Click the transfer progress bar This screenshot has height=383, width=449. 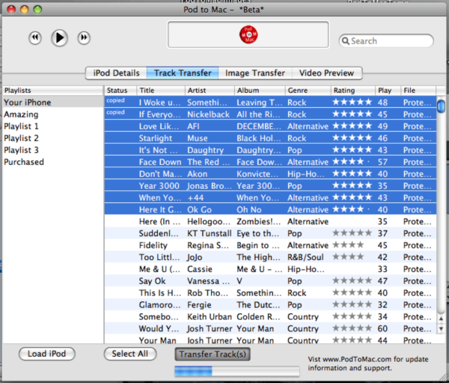[237, 371]
